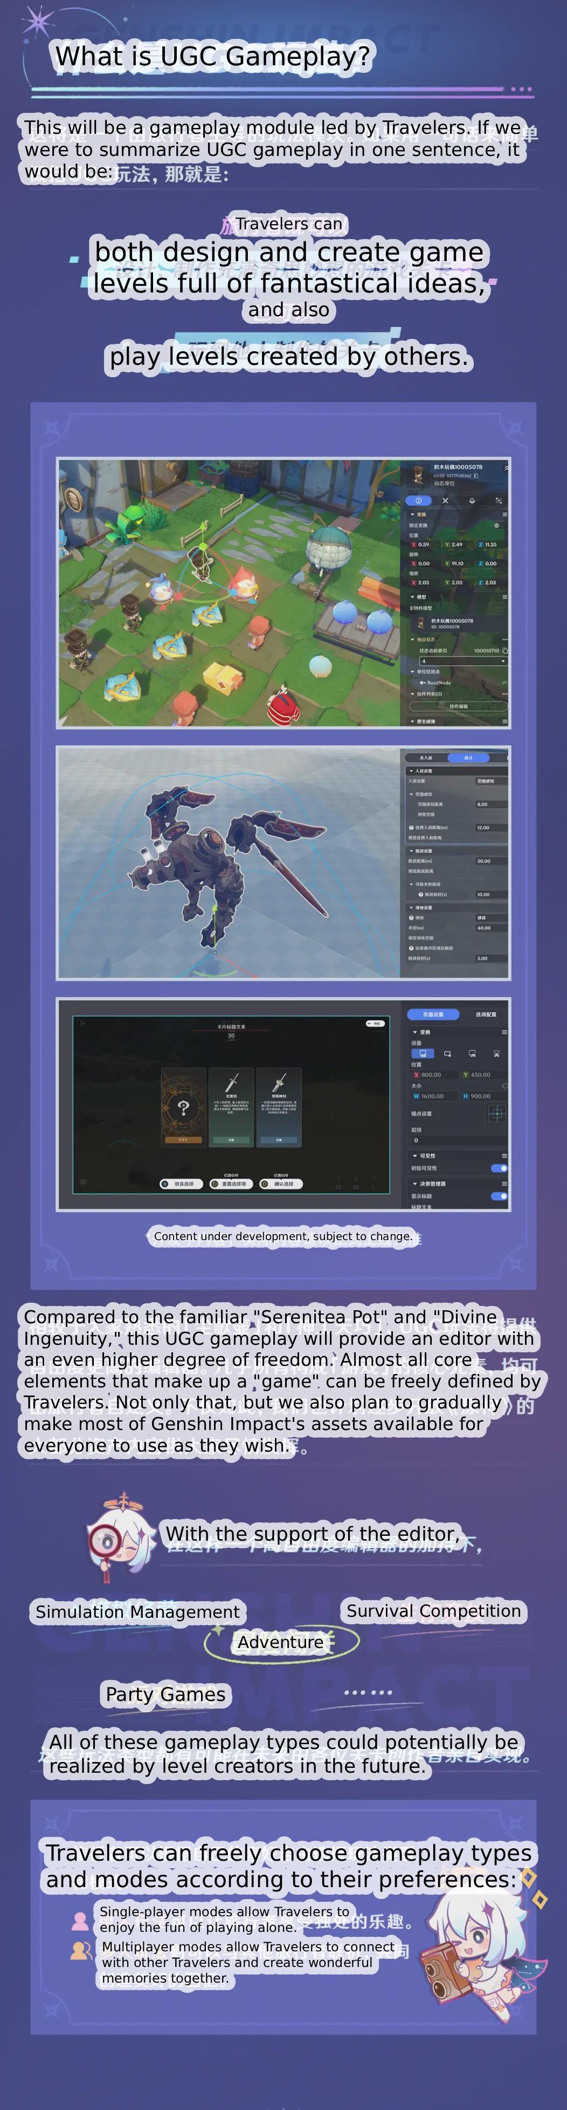This screenshot has width=567, height=2110.
Task: Click help icon beside 连携入战距离(m)
Action: [x=412, y=828]
